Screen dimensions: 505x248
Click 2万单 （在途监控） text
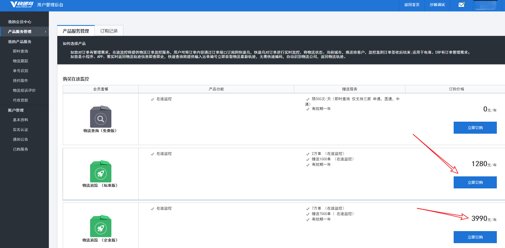point(328,154)
